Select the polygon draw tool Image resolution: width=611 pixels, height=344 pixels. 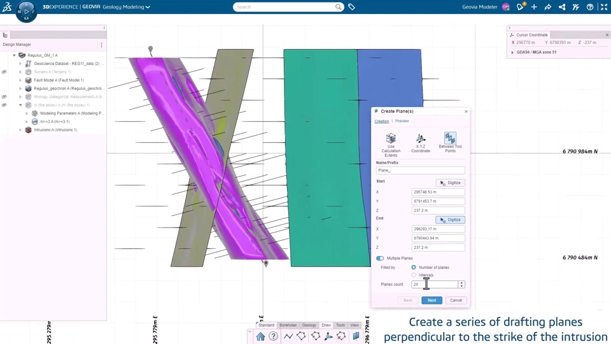301,336
